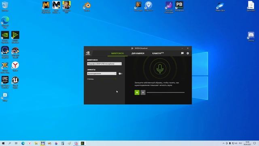This screenshot has height=146, width=259.
Task: Open the Epic Games Launcher shortcut
Action: tap(5, 82)
